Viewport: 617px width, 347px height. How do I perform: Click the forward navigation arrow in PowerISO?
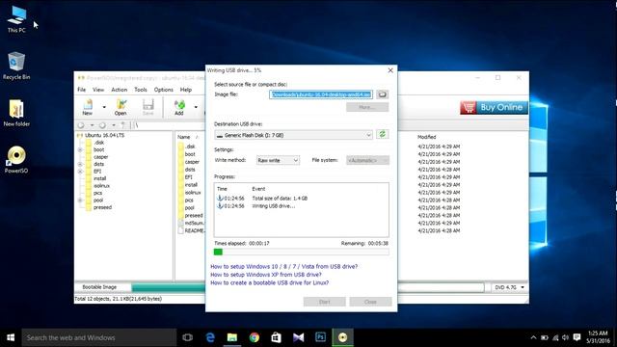(102, 125)
